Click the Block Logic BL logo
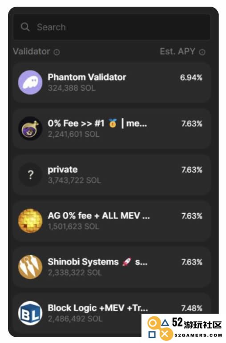Screen dimensions: 226x343 click(30, 313)
